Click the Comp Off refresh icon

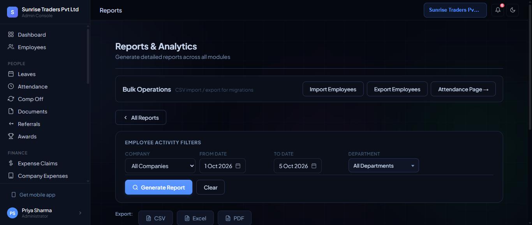11,99
